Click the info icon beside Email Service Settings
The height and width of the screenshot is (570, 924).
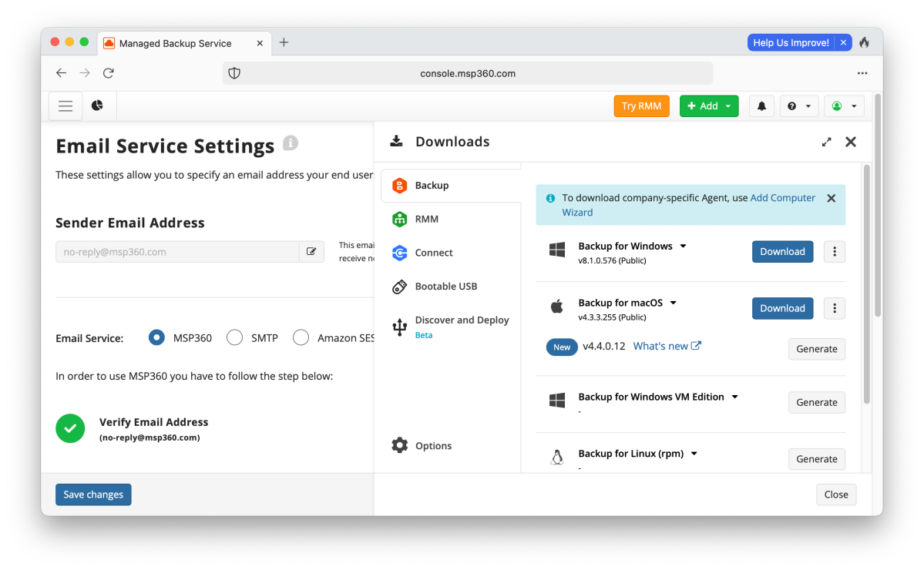pos(291,143)
